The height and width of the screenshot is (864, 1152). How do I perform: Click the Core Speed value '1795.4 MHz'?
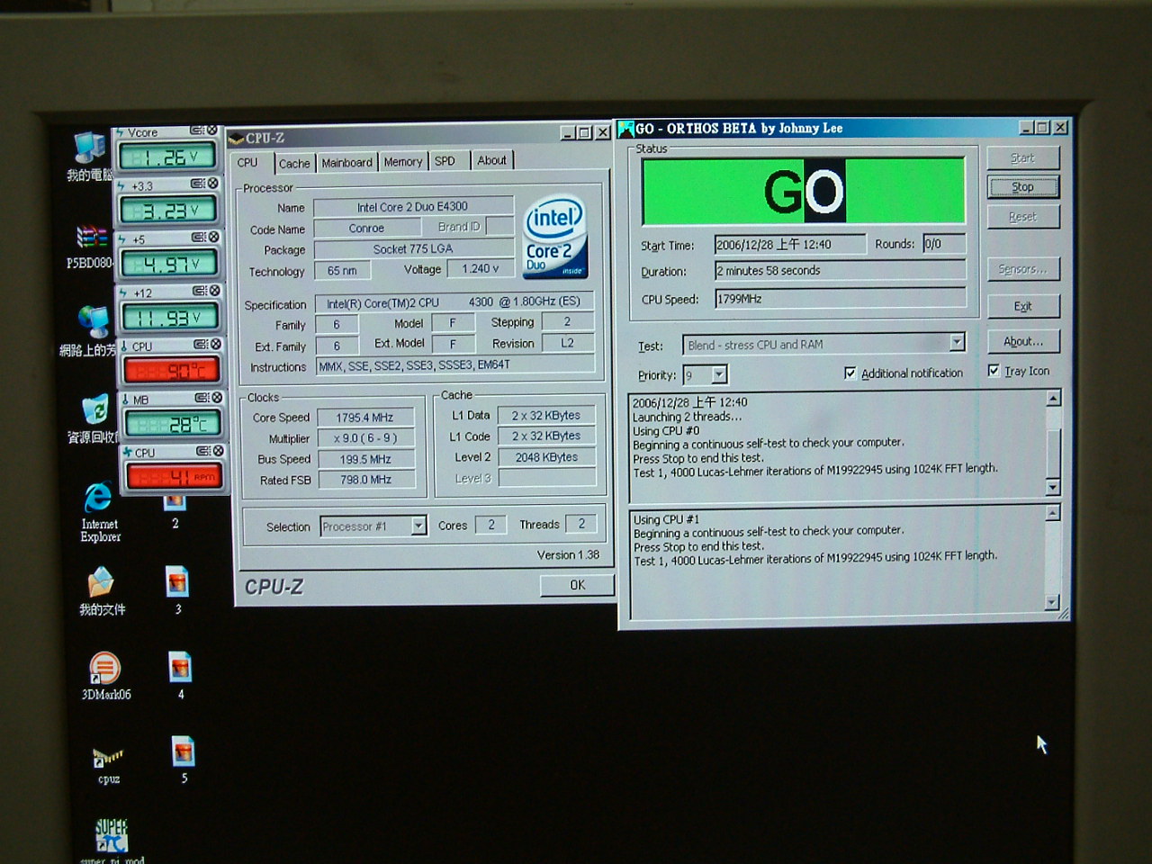tap(364, 418)
